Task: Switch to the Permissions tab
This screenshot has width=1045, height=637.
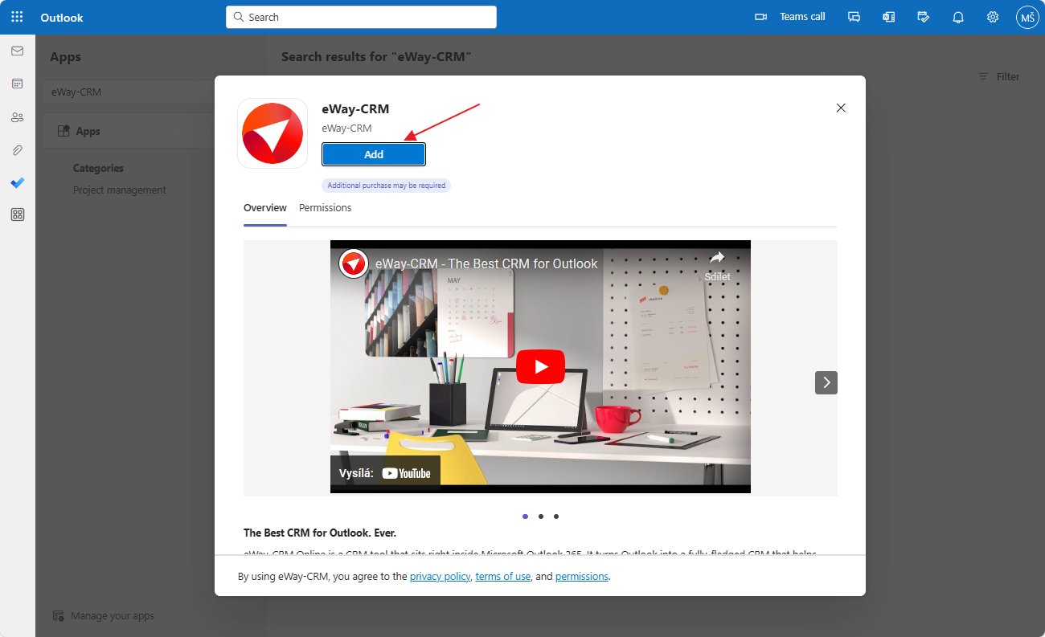Action: click(x=325, y=207)
